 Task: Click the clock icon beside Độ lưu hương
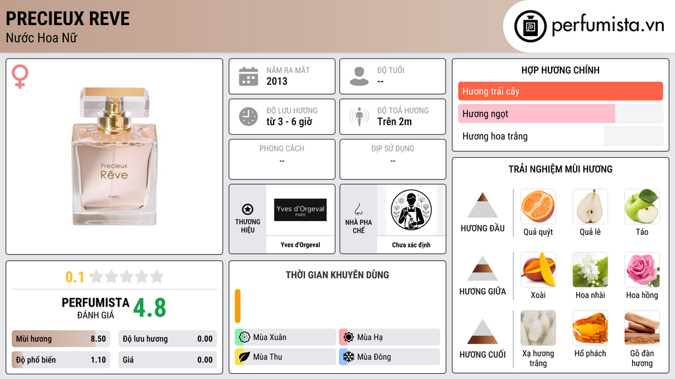pos(249,116)
